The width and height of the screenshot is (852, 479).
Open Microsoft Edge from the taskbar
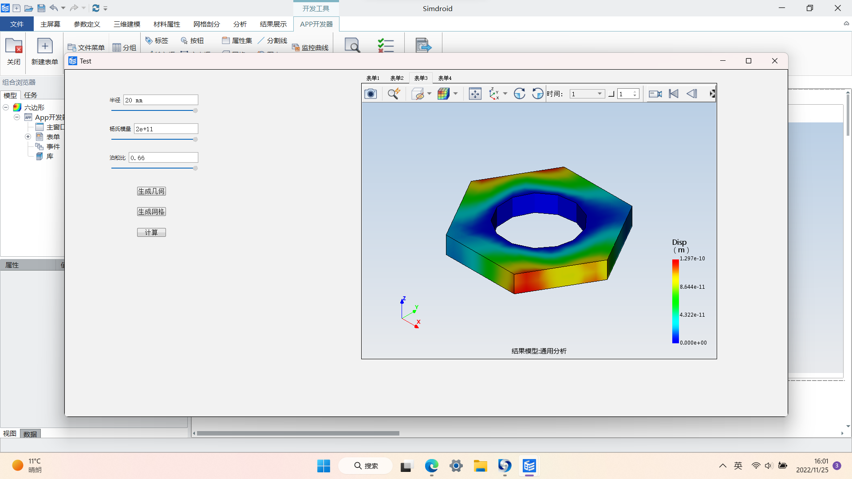coord(432,466)
